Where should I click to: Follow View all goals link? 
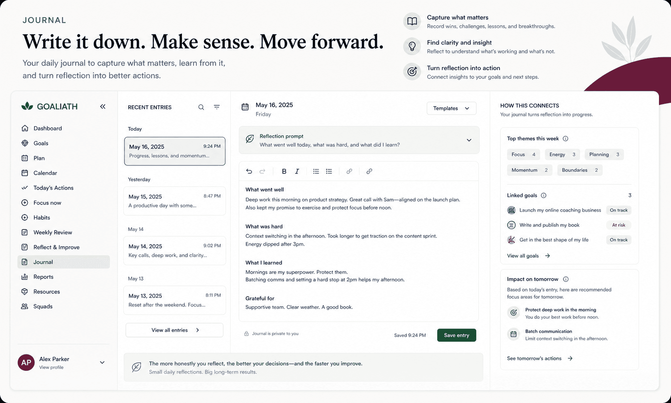point(528,256)
